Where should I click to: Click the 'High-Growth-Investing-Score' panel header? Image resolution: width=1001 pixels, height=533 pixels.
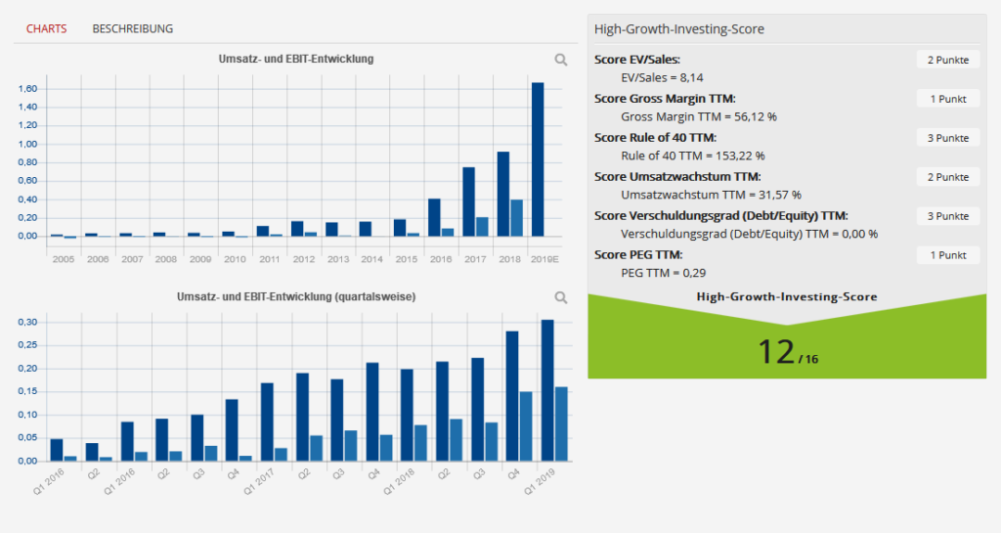(x=679, y=29)
